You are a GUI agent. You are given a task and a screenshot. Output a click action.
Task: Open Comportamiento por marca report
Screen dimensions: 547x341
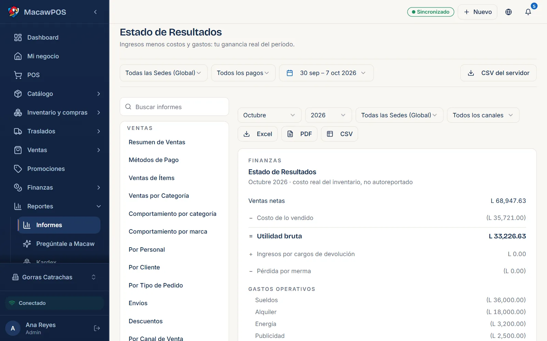coord(168,232)
